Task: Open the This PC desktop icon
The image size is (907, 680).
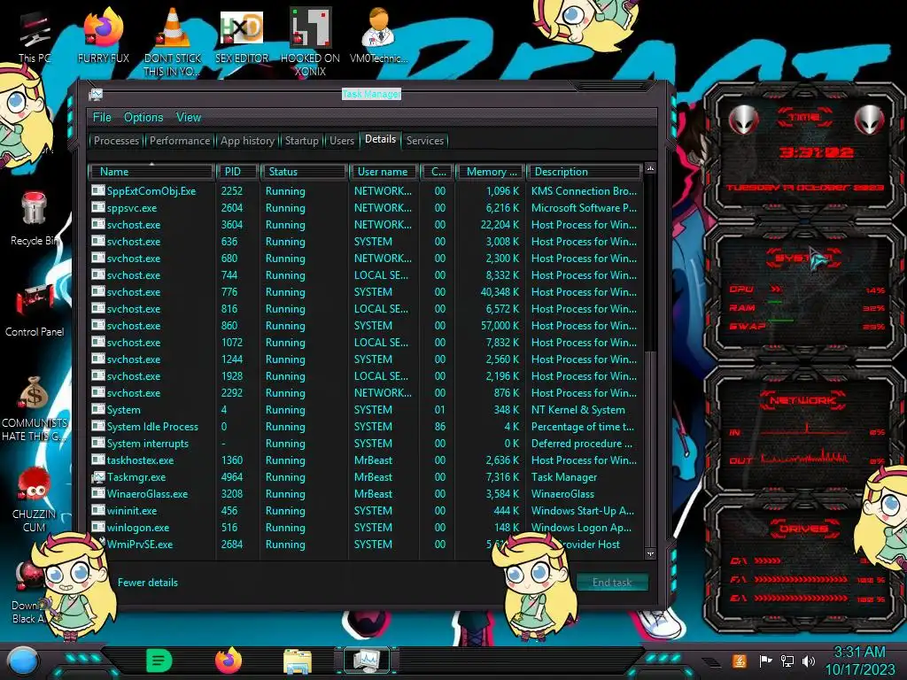Action: [x=35, y=37]
